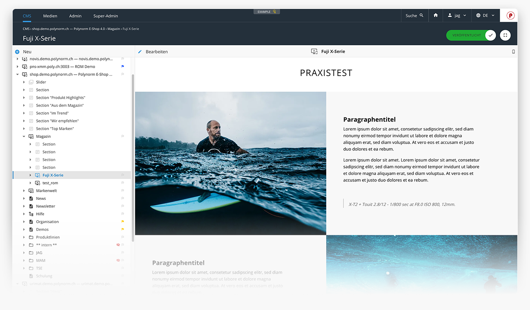Toggle the Veröffentlicht publish switch
Image resolution: width=530 pixels, height=310 pixels.
490,35
